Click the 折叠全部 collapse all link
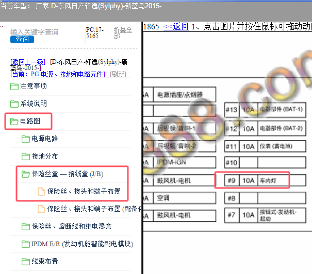The height and width of the screenshot is (274, 312). (x=123, y=33)
